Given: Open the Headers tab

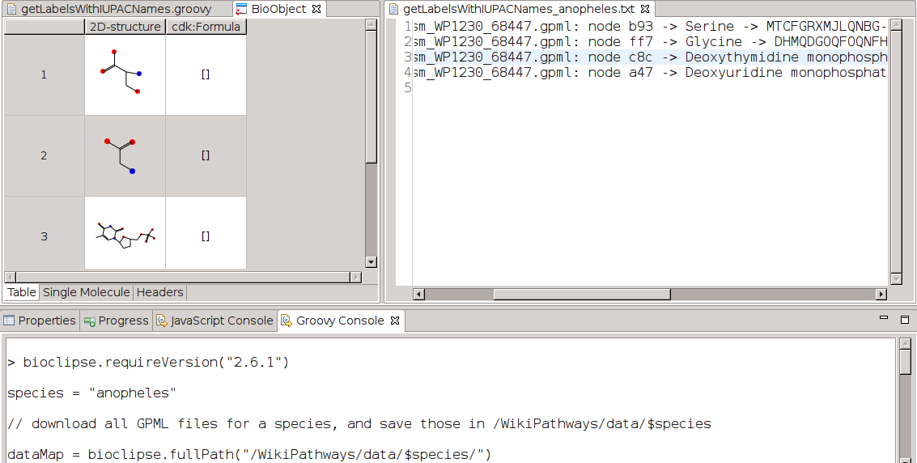Looking at the screenshot, I should (x=159, y=292).
